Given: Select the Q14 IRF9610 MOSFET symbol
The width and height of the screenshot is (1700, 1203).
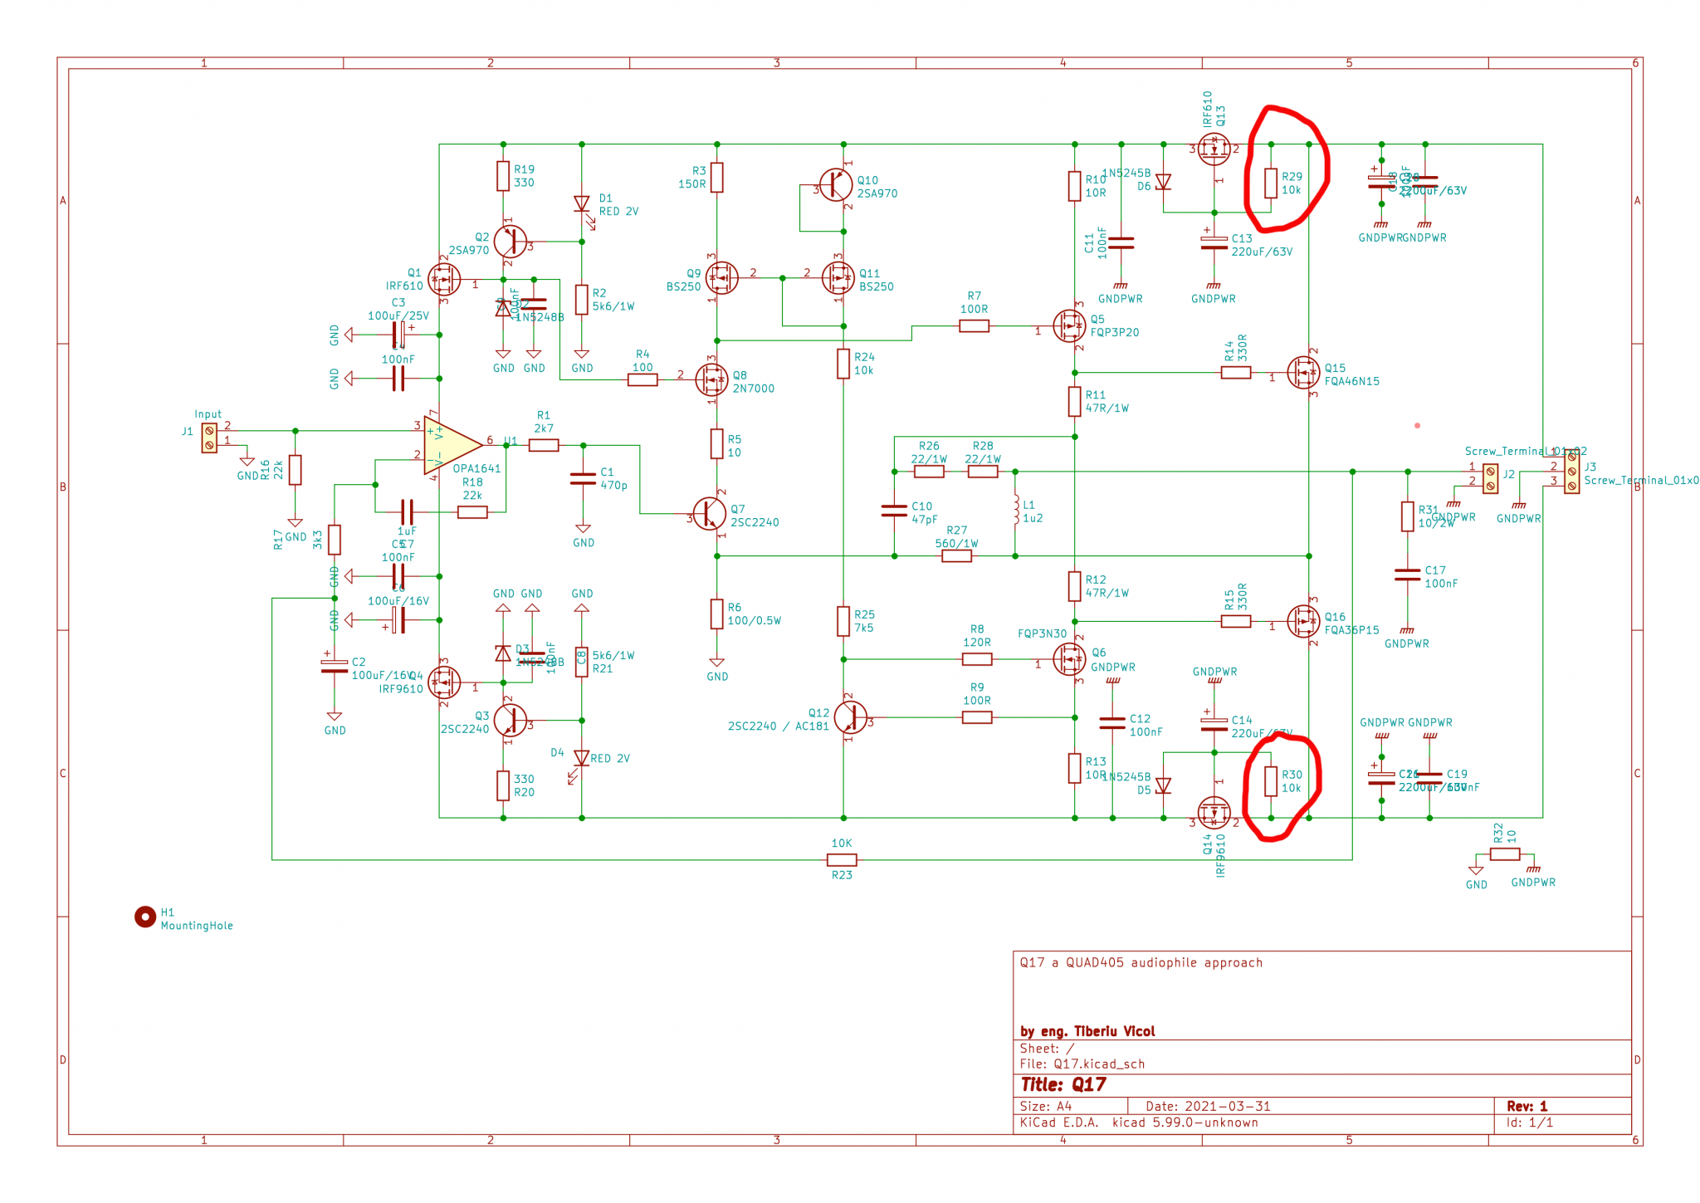Looking at the screenshot, I should click(x=1214, y=813).
